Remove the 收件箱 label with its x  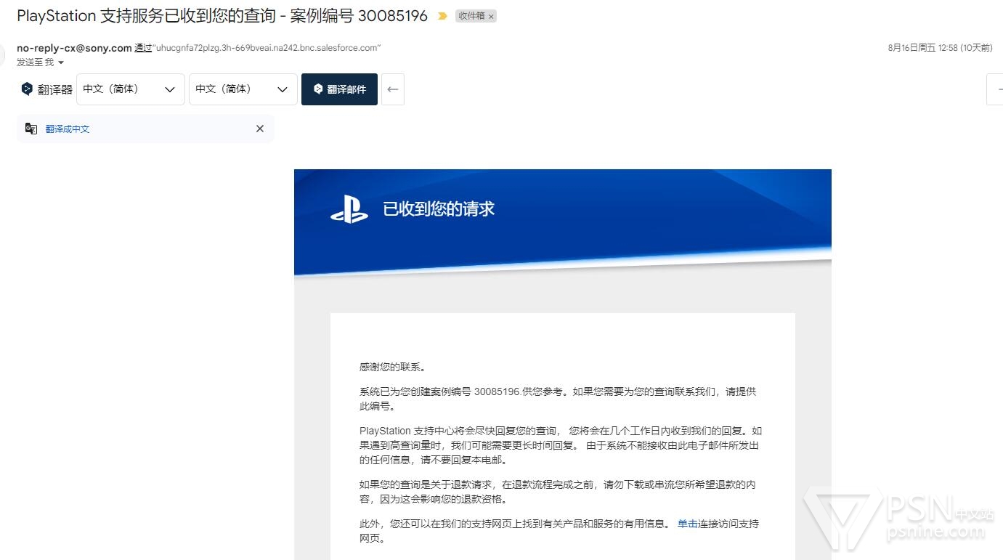coord(491,16)
